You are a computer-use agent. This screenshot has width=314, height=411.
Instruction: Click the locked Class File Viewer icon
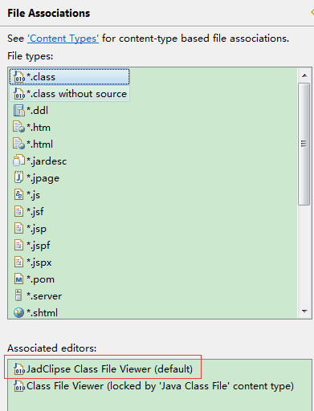(19, 386)
